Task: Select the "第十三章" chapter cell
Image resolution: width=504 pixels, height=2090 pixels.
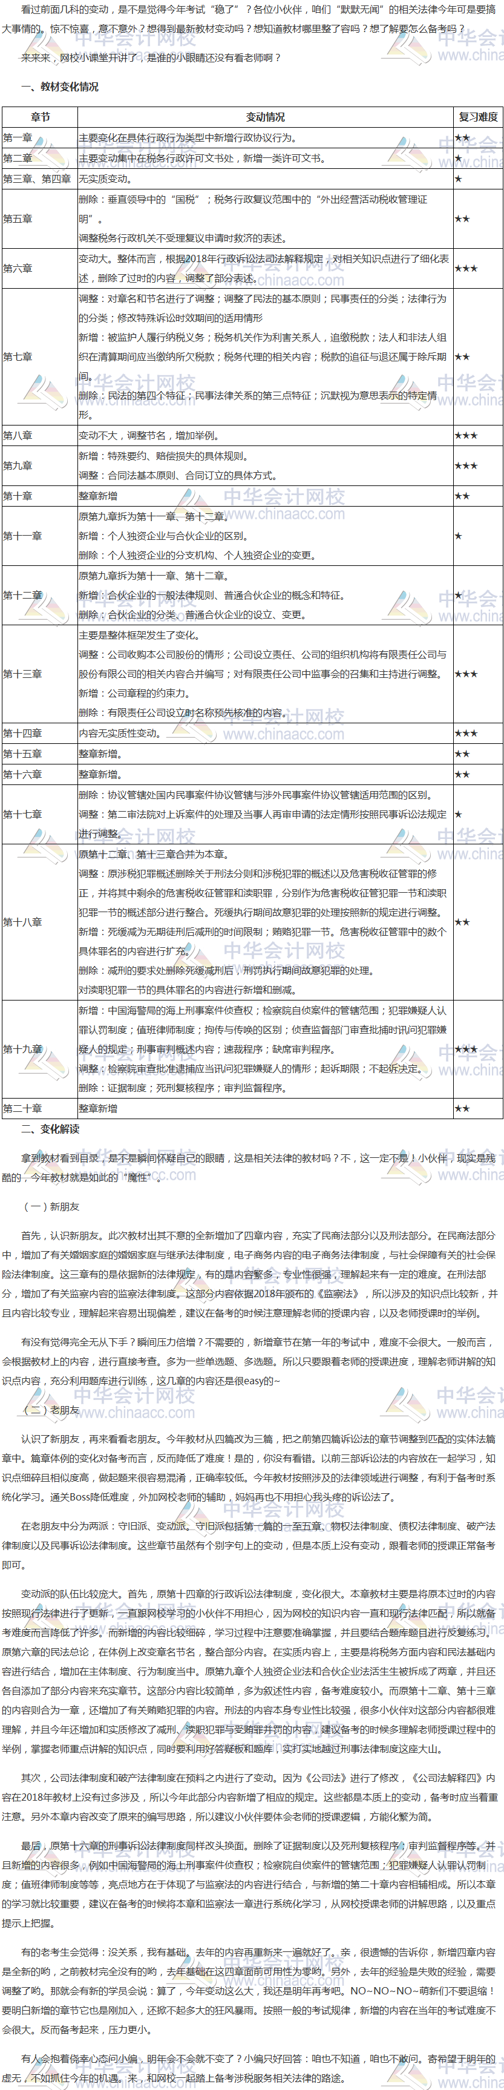Action: pos(39,674)
